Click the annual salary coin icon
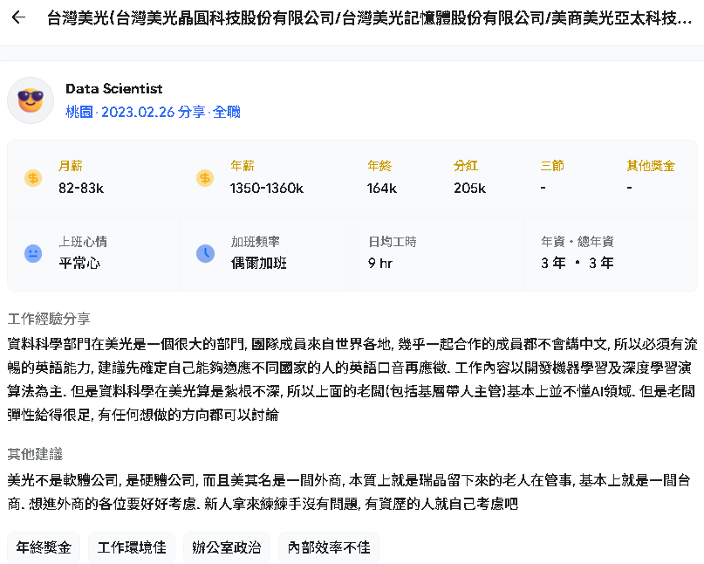 point(205,178)
